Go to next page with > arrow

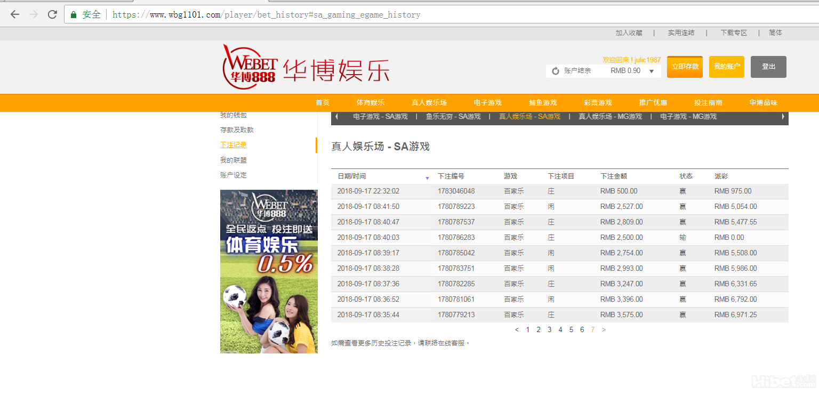point(604,330)
